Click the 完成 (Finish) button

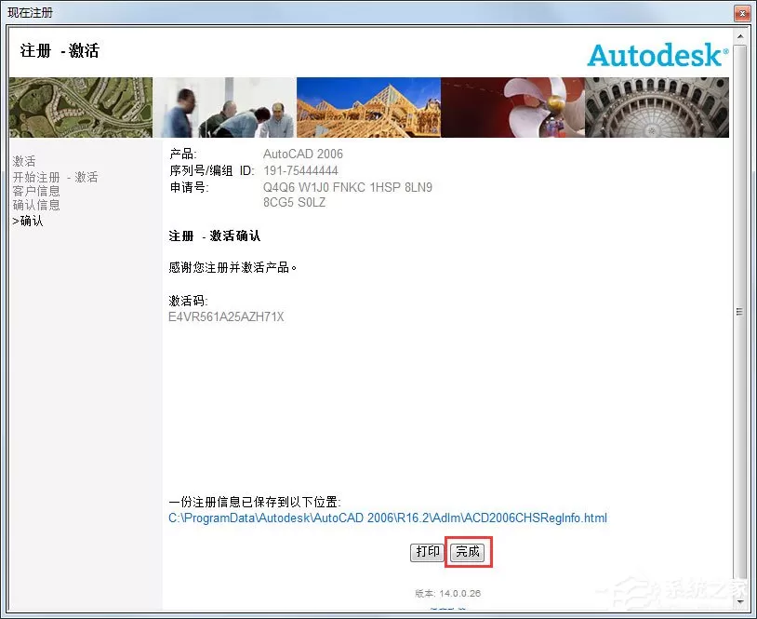click(468, 552)
